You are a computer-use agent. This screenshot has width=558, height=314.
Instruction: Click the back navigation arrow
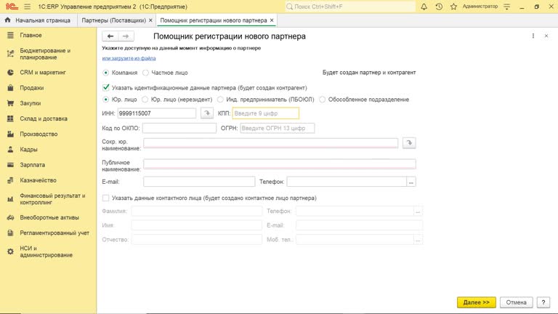(110, 36)
